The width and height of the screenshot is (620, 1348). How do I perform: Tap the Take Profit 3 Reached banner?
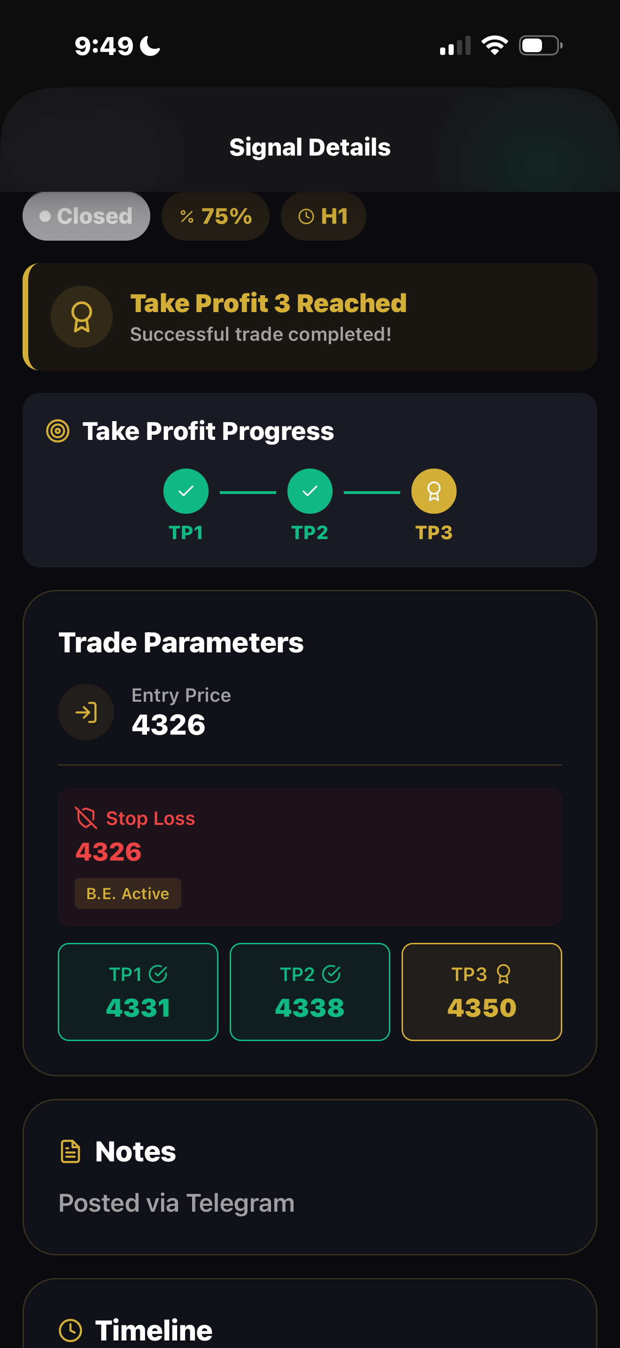[310, 317]
